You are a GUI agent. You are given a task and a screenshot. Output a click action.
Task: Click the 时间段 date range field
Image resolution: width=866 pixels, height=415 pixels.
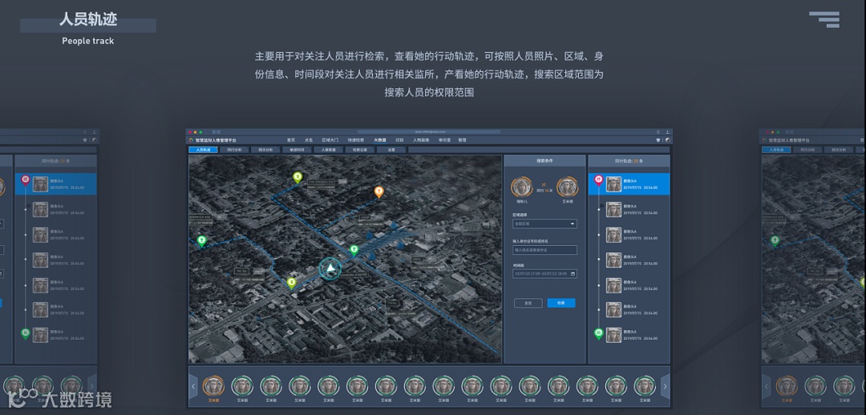544,274
